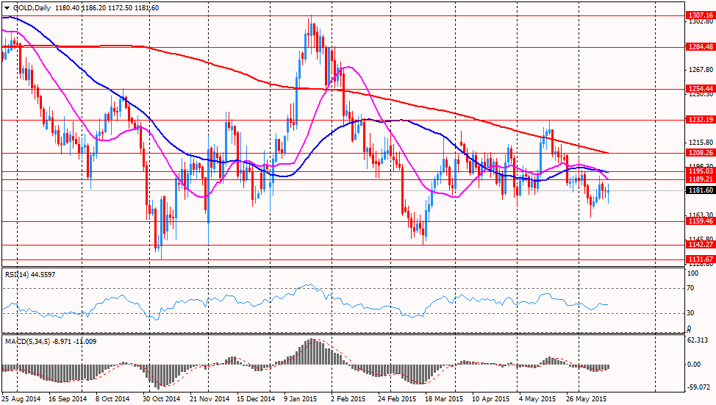This screenshot has width=716, height=405.
Task: Click the price scale value 1215.80
Action: point(700,142)
